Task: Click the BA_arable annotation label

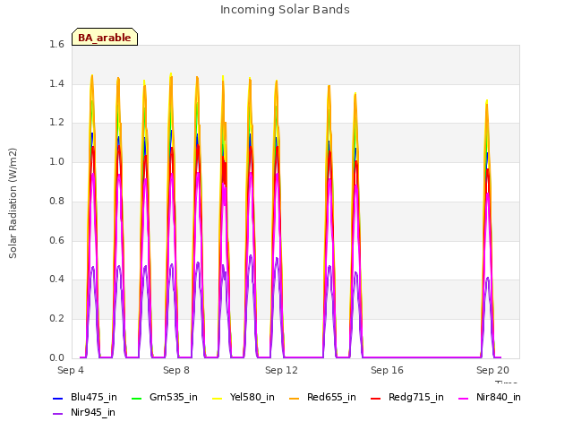Action: pos(105,37)
